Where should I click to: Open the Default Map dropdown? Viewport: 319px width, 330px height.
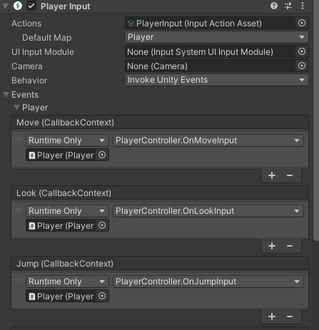tap(217, 37)
